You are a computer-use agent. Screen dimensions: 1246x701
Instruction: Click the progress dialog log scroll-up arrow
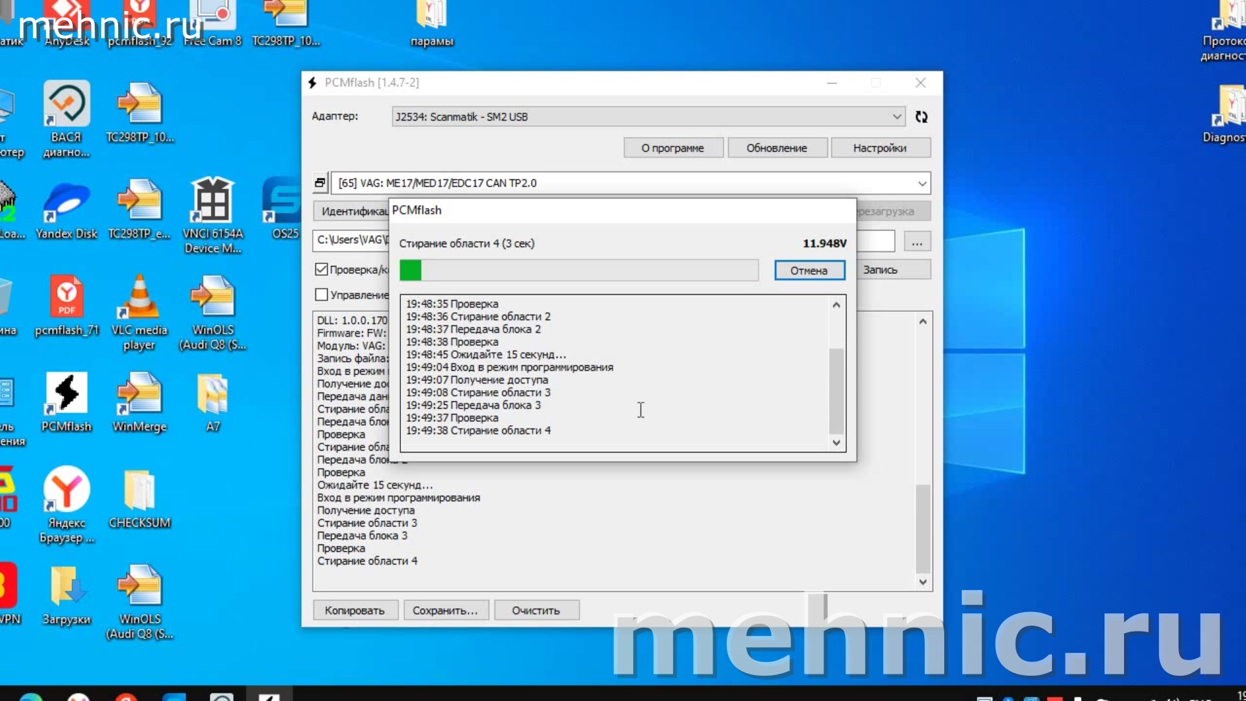837,304
